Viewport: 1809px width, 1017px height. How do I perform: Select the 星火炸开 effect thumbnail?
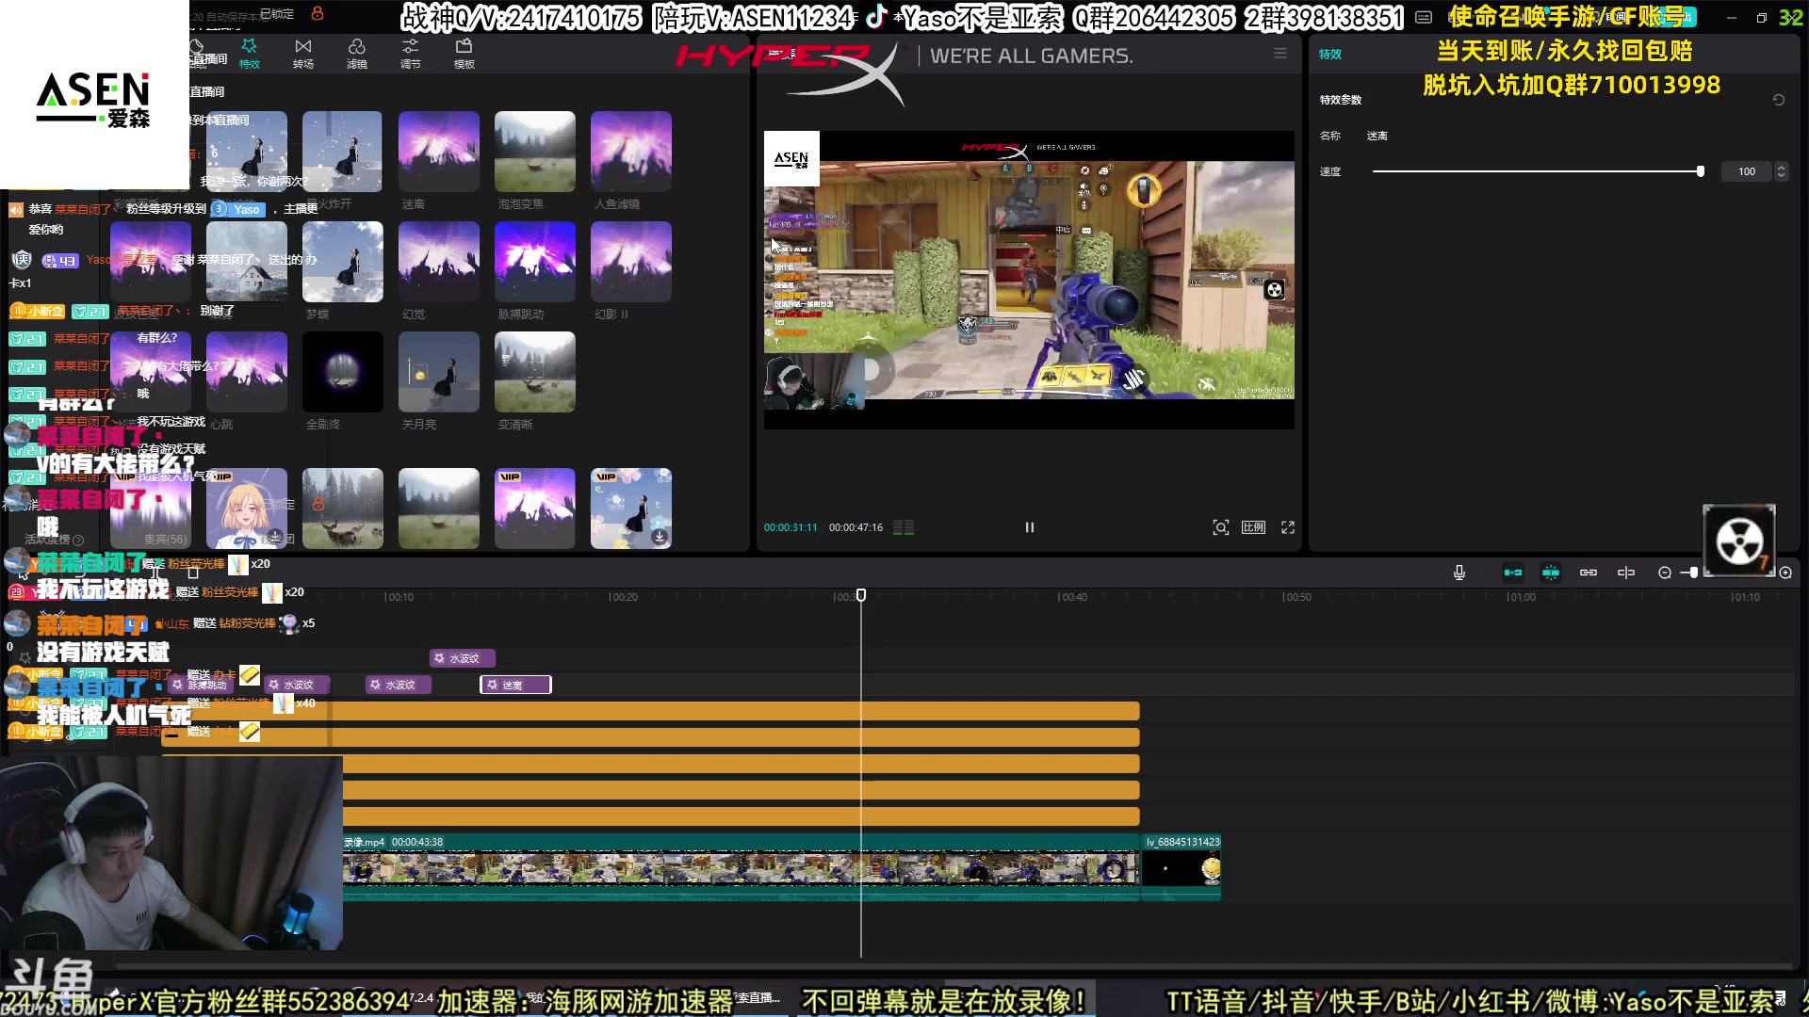click(343, 152)
